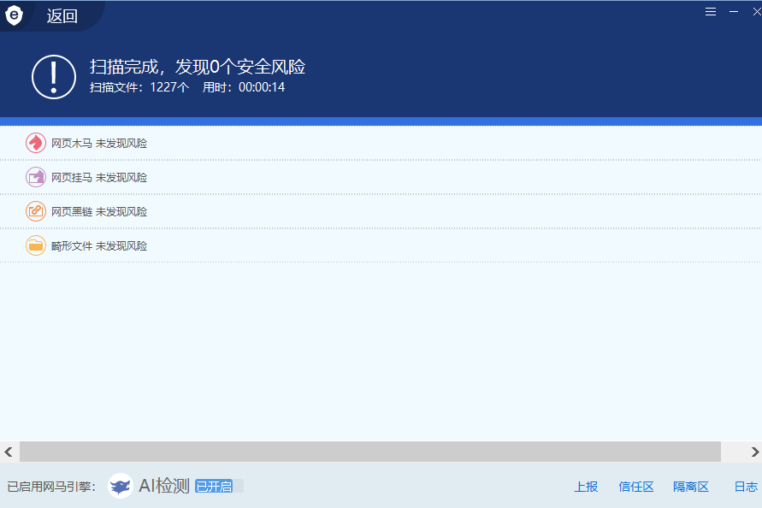The width and height of the screenshot is (762, 508).
Task: Minimize the window
Action: 734,12
